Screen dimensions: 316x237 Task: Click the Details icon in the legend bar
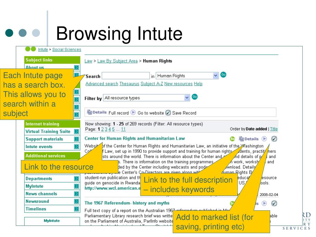tap(97, 112)
